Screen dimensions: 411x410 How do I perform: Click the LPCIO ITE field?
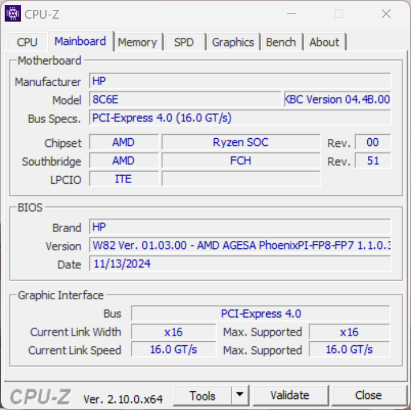click(124, 179)
